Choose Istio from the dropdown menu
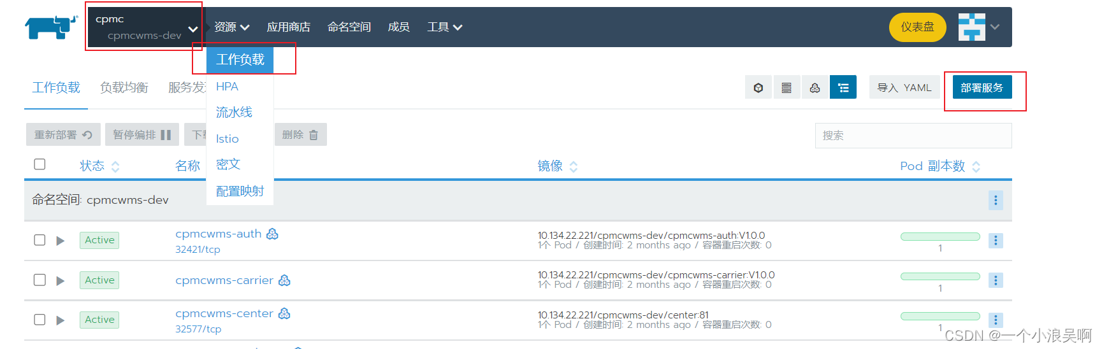1102x349 pixels. (227, 139)
